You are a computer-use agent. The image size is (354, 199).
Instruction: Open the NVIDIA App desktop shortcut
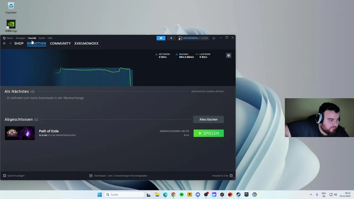click(x=11, y=26)
